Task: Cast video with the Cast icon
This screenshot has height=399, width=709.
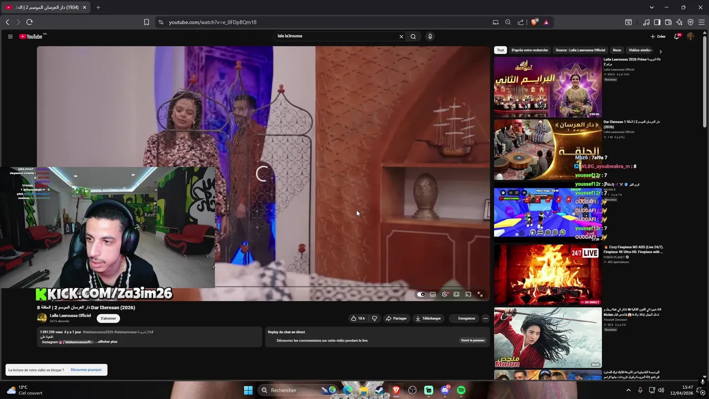Action: click(x=468, y=294)
